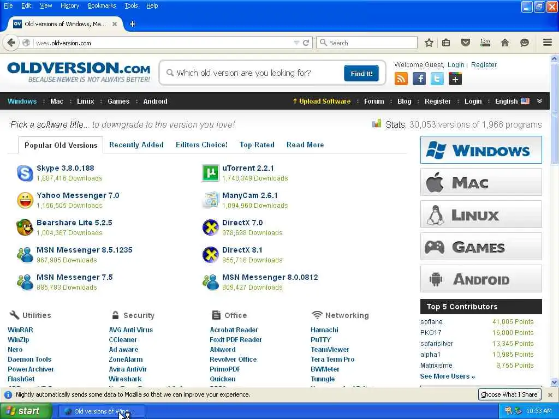This screenshot has height=419, width=559.
Task: Click the 13m toolbar icon
Action: (485, 43)
